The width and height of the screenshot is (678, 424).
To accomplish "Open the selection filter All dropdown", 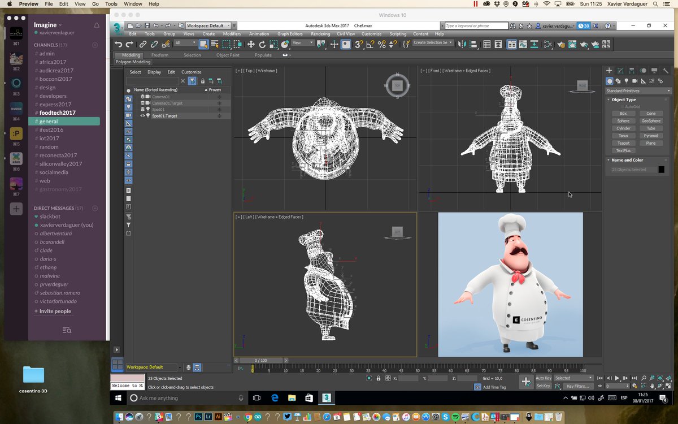I will pyautogui.click(x=185, y=42).
